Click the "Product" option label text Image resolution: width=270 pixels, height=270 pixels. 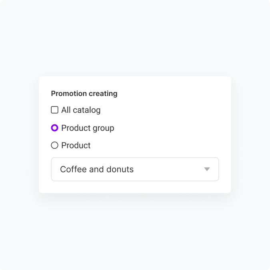pyautogui.click(x=76, y=146)
